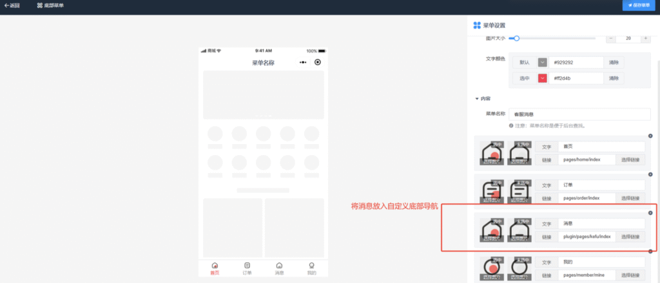Click the 底部菜单 header icon

39,5
